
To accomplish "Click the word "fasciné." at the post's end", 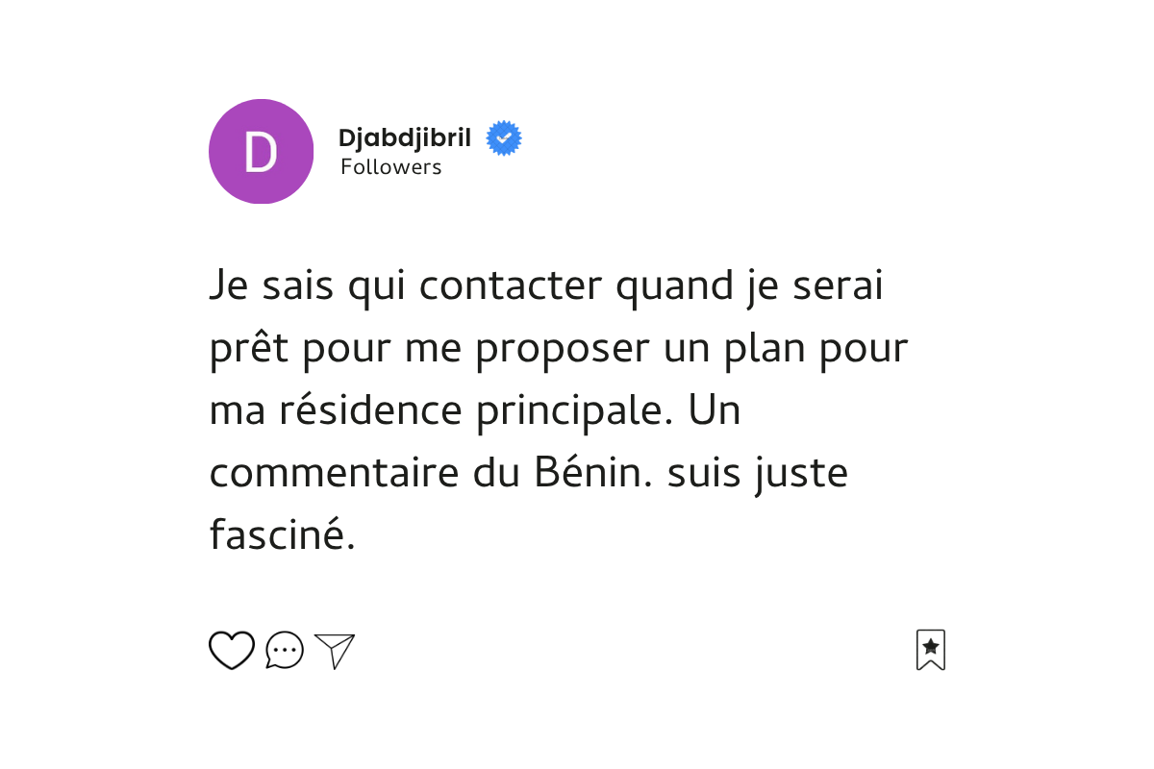I will click(x=282, y=536).
